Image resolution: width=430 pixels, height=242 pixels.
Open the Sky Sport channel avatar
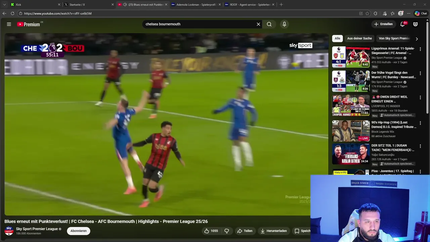tap(9, 231)
